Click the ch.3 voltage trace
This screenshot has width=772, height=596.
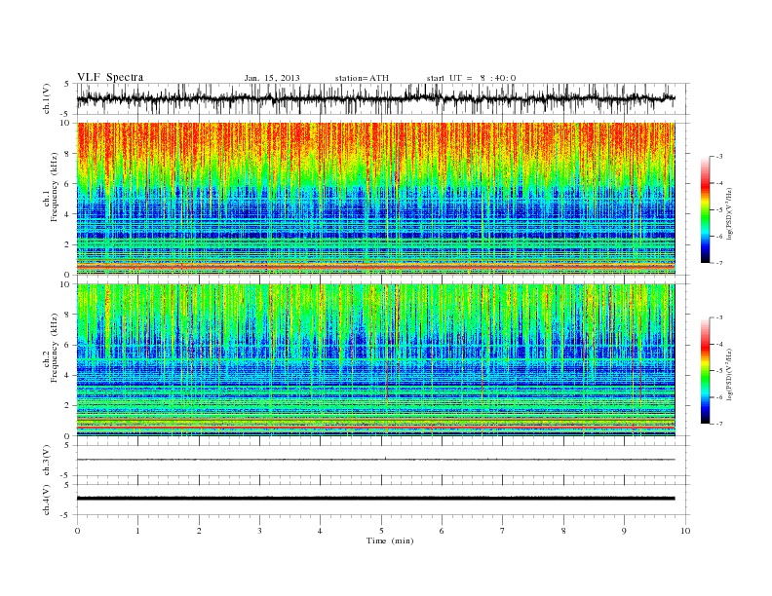tap(375, 460)
